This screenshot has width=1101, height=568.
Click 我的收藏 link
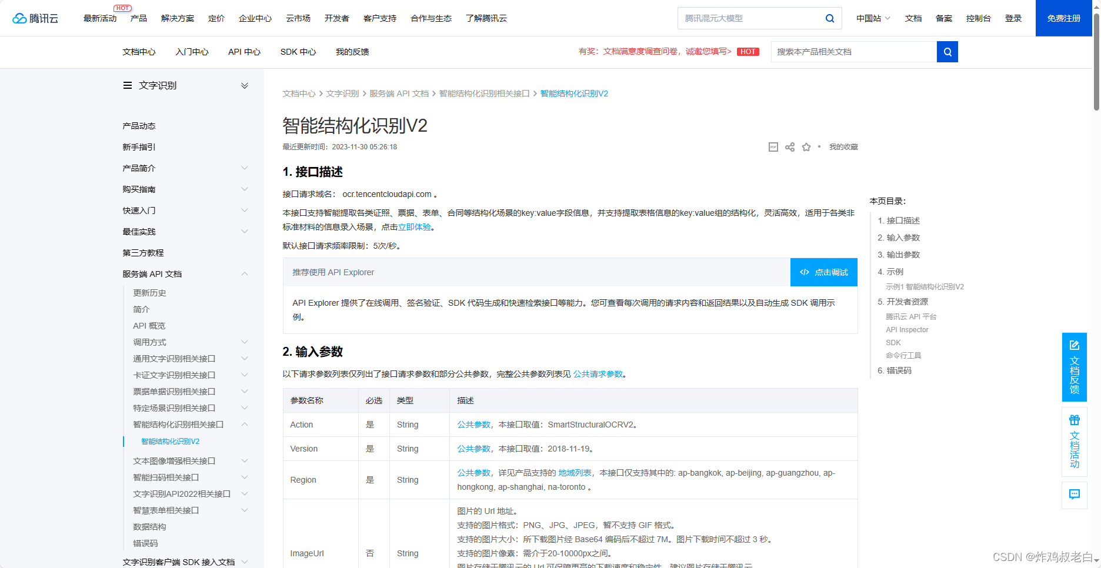[843, 147]
